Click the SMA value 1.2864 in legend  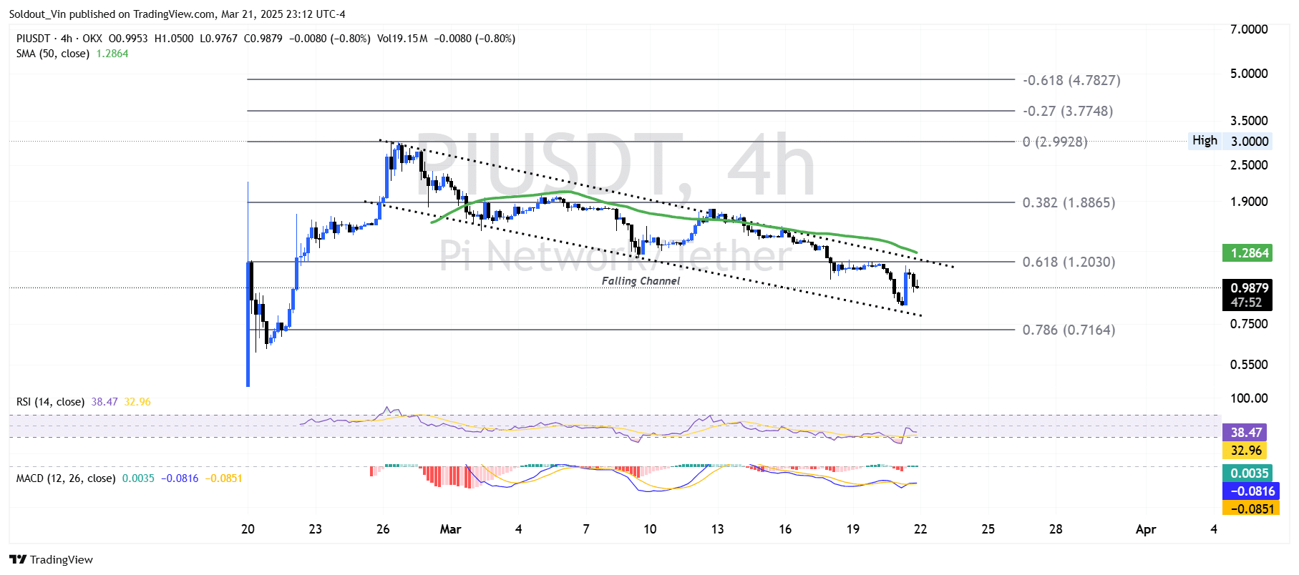coord(112,54)
